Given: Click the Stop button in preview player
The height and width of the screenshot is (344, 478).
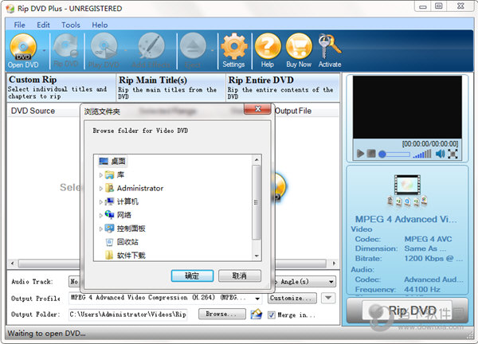Looking at the screenshot, I should point(371,153).
